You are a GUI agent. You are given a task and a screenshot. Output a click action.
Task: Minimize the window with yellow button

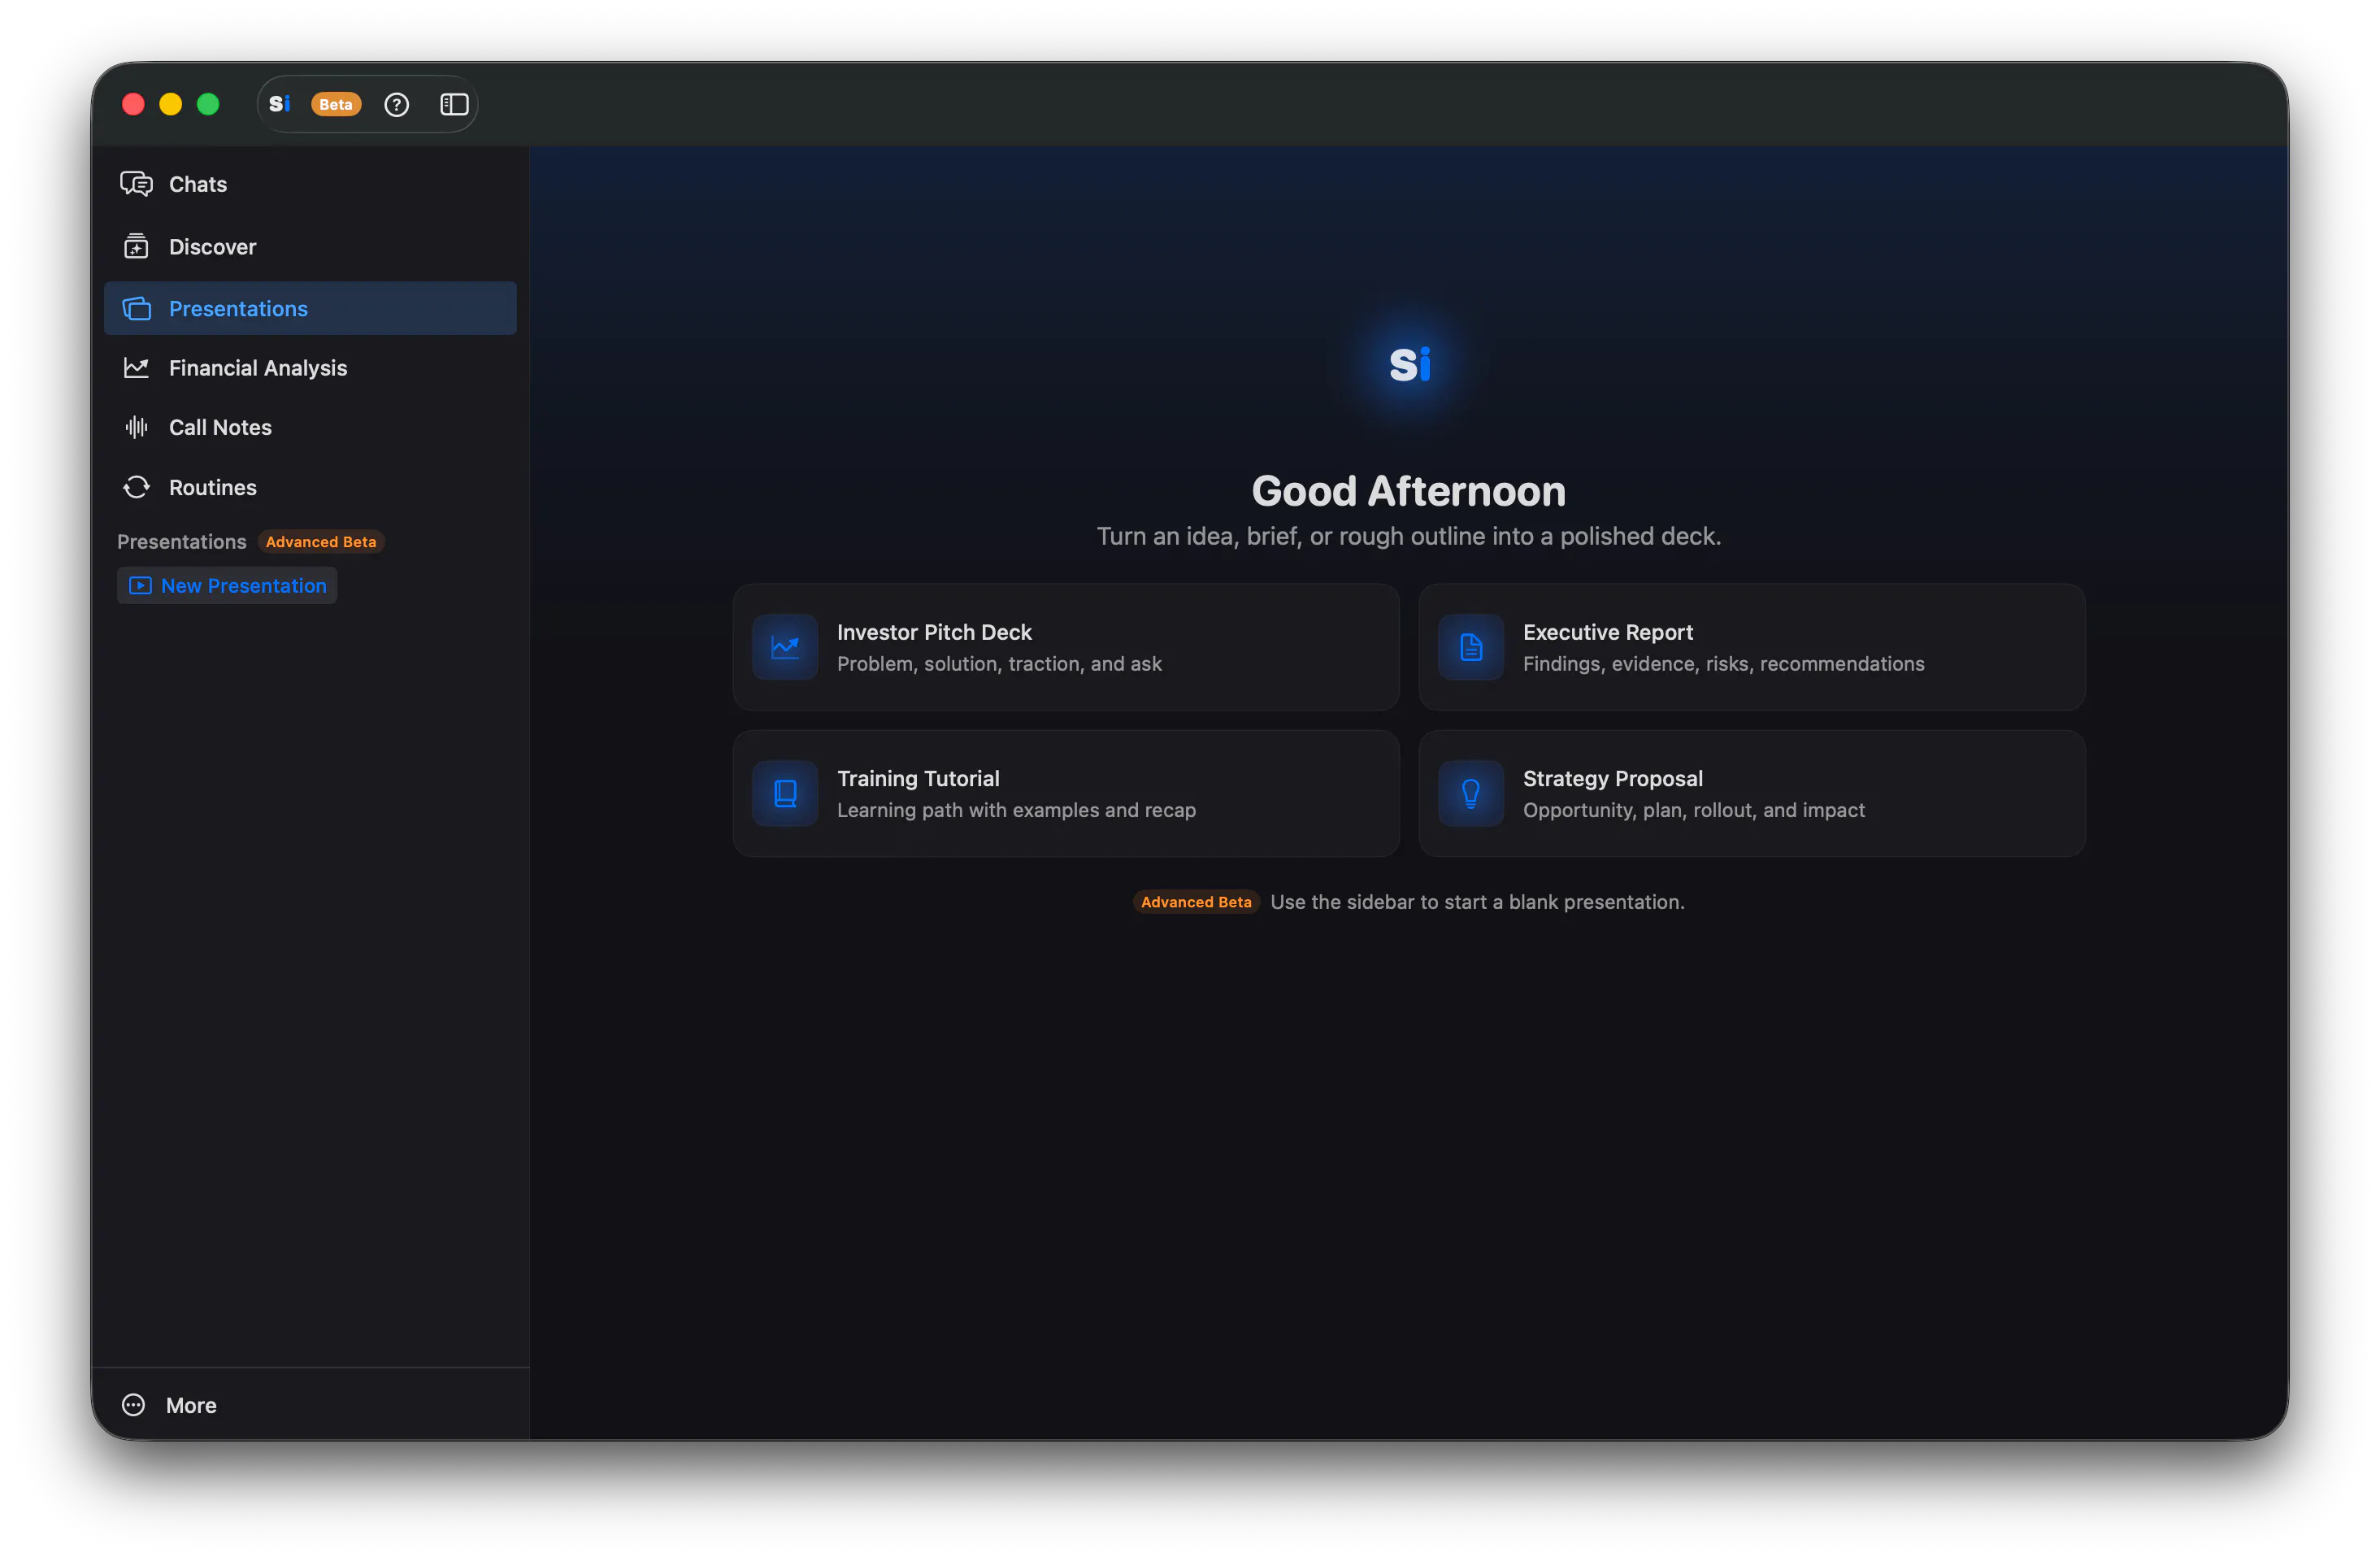171,104
